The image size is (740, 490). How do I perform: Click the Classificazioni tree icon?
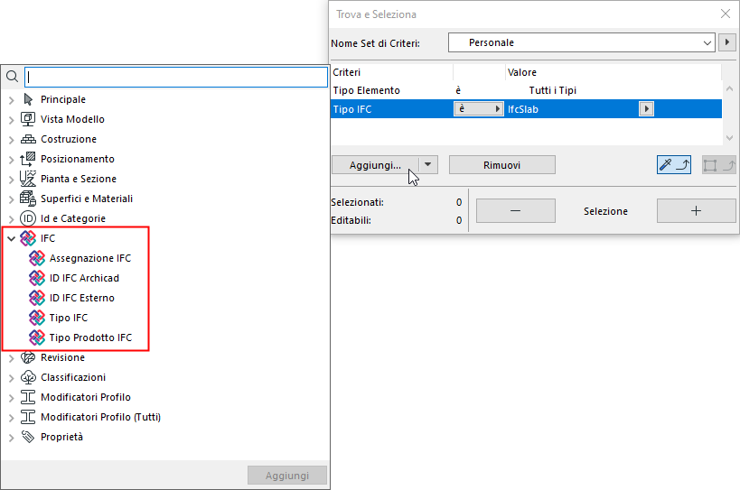pos(28,377)
